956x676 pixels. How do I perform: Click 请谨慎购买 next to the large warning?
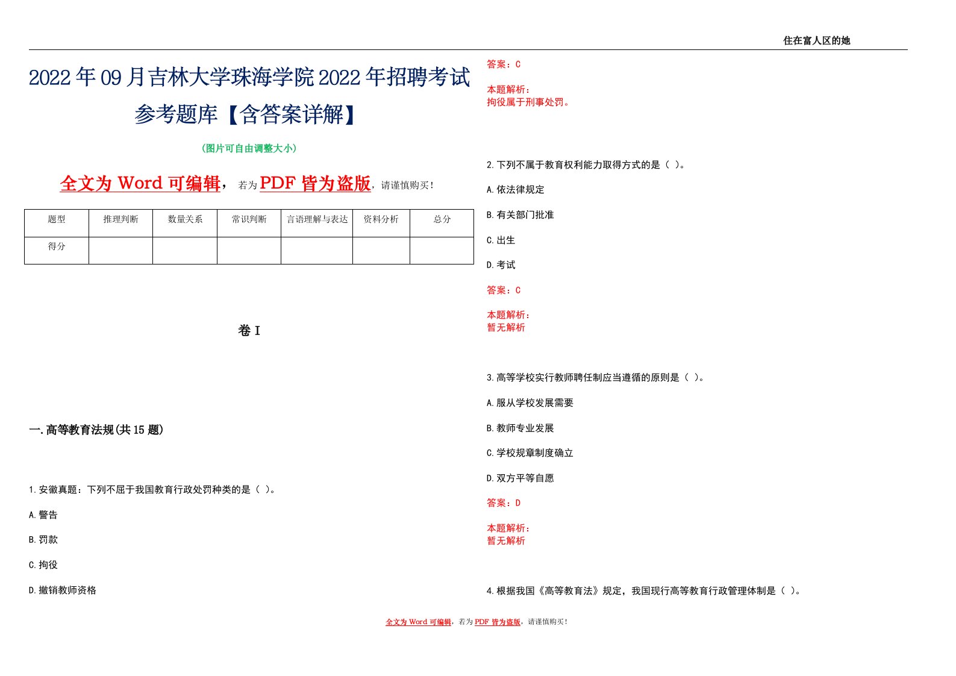(407, 185)
